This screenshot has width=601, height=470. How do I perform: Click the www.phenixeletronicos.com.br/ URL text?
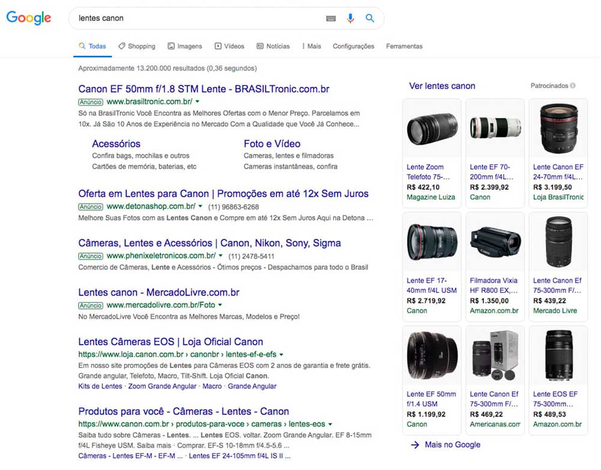pyautogui.click(x=161, y=256)
